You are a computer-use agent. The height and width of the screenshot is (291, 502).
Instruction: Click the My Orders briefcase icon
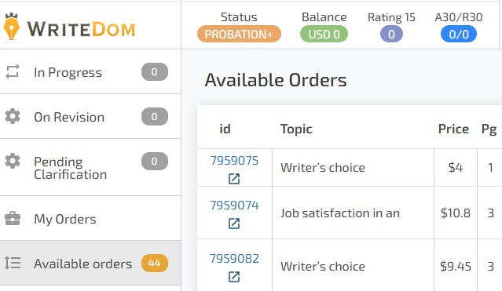(x=13, y=219)
